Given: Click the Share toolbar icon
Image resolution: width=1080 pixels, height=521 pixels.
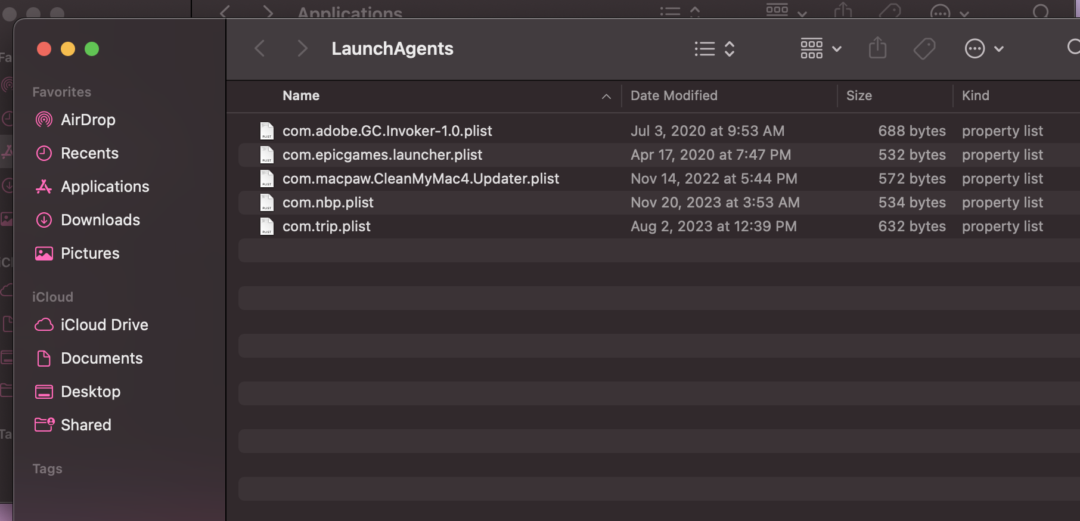Looking at the screenshot, I should coord(877,48).
